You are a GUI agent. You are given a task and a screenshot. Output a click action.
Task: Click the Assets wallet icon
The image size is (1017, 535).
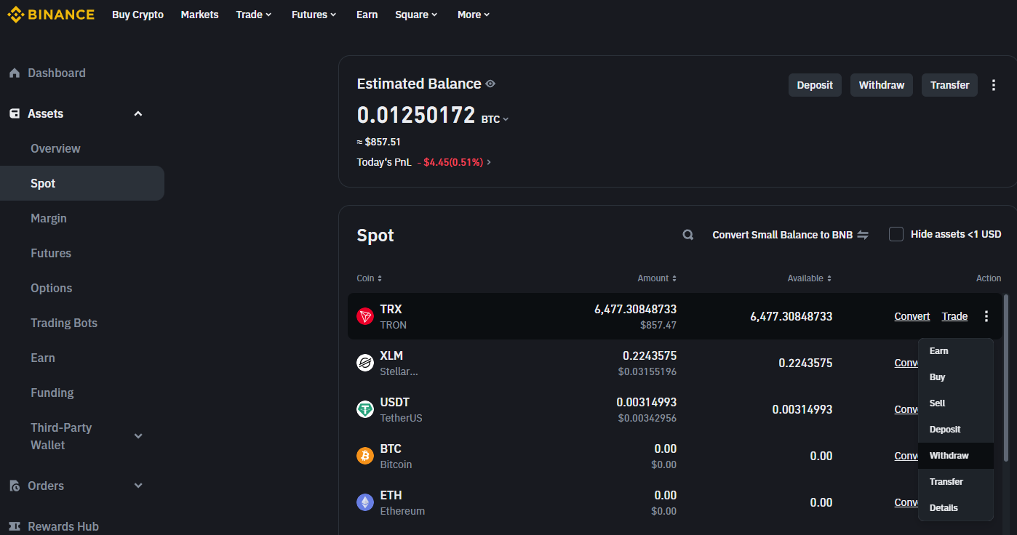pyautogui.click(x=15, y=114)
